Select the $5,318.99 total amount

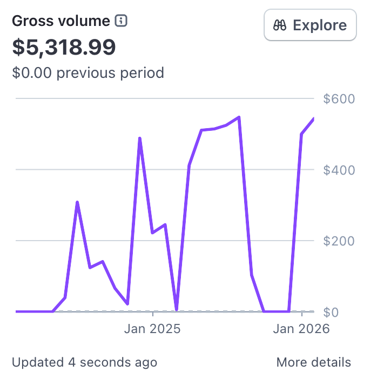64,47
